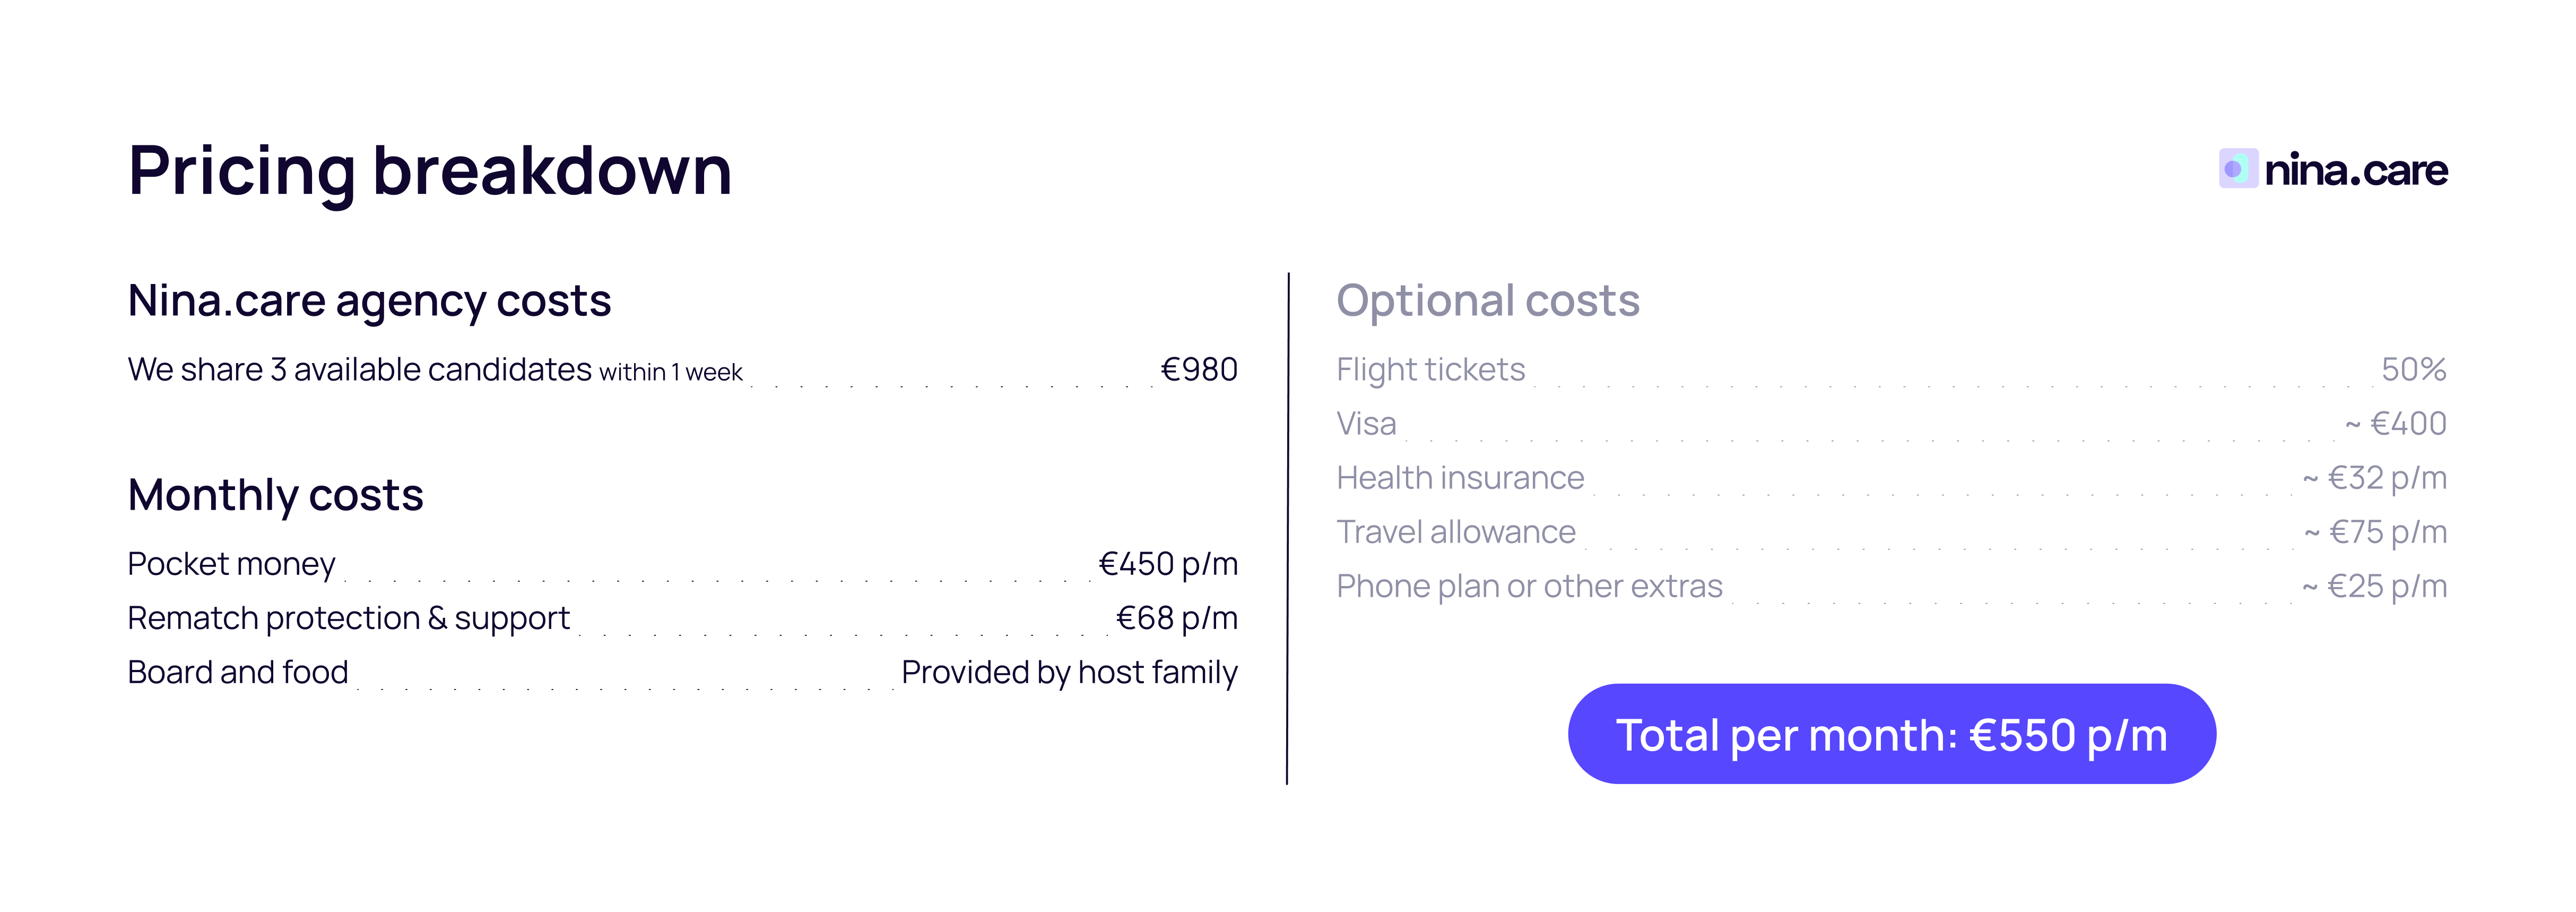
Task: Select Rematch protection & support label
Action: click(x=348, y=618)
